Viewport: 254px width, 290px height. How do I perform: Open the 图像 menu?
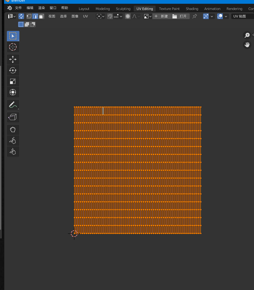(75, 16)
